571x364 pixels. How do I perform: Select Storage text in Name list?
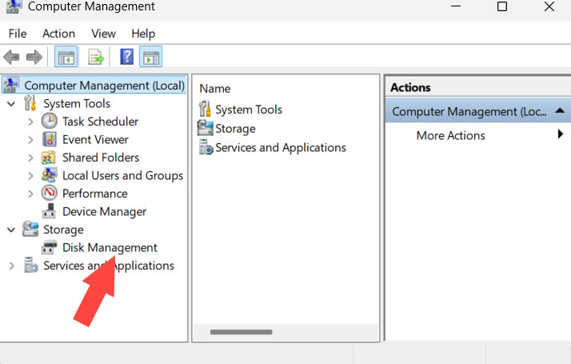click(235, 129)
